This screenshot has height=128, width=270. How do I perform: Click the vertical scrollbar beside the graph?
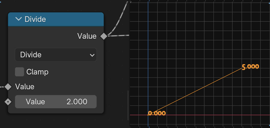click(128, 105)
